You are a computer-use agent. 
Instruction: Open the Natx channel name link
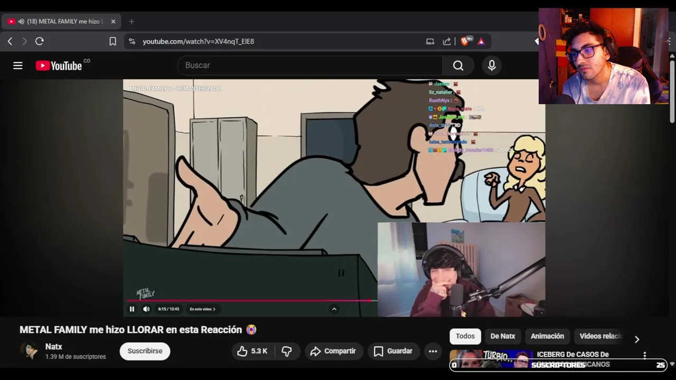point(53,347)
